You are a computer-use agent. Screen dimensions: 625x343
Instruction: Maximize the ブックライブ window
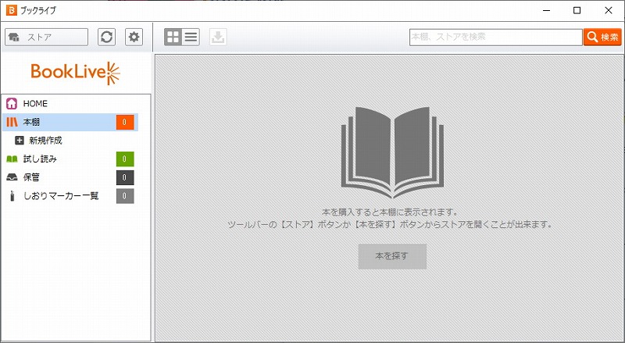tap(577, 11)
